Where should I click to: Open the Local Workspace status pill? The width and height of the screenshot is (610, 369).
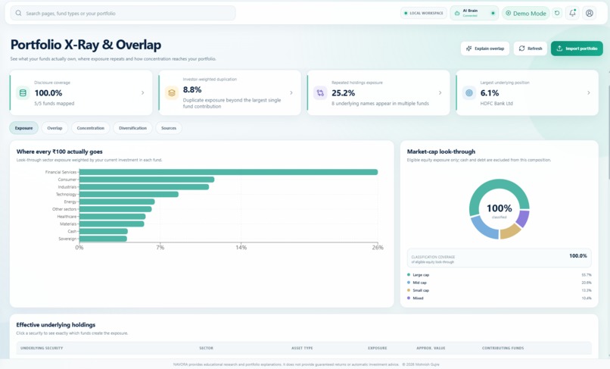(424, 13)
